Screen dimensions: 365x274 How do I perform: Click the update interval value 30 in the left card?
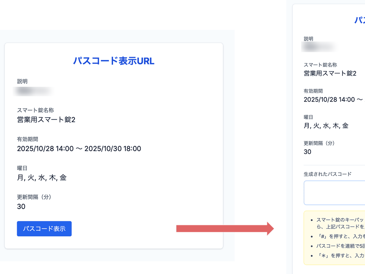pos(21,207)
